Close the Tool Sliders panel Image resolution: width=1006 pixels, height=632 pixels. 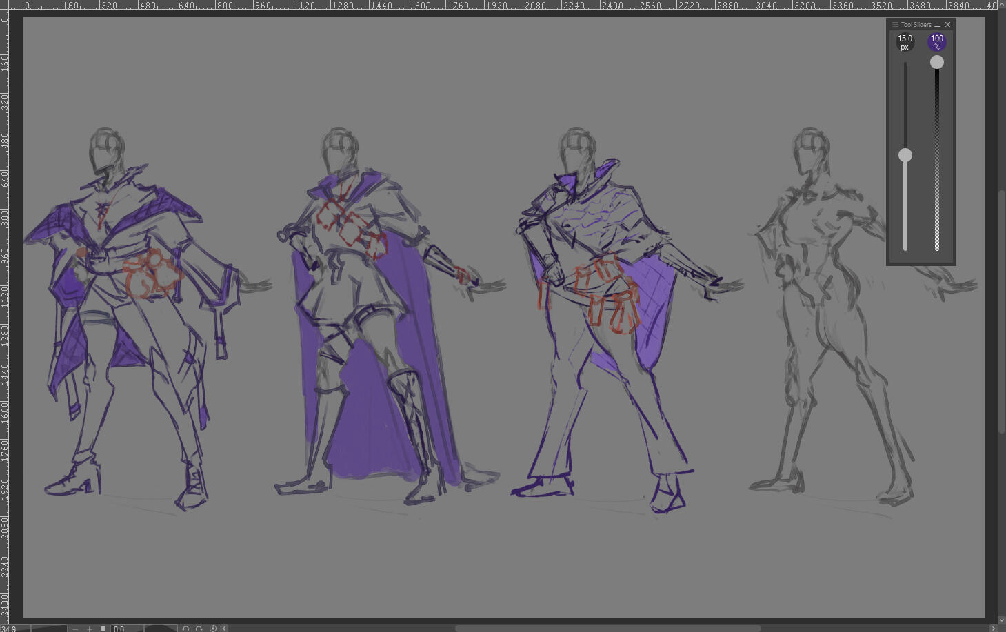point(948,25)
